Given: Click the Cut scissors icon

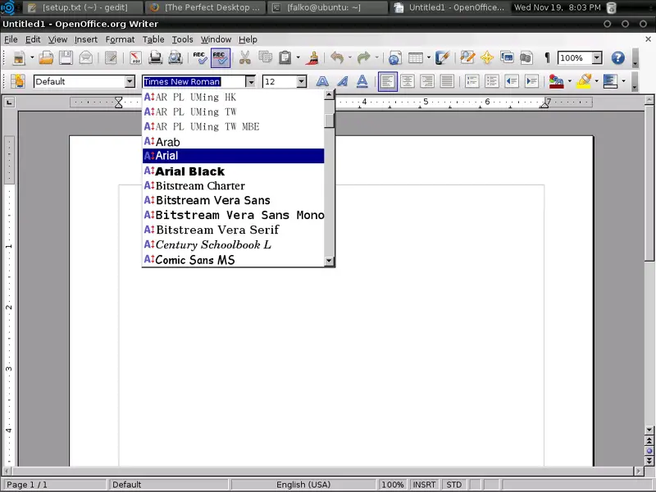Looking at the screenshot, I should 244,57.
